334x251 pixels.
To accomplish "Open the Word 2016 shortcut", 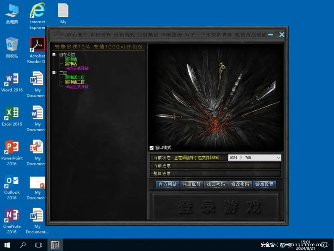I will pos(12,82).
